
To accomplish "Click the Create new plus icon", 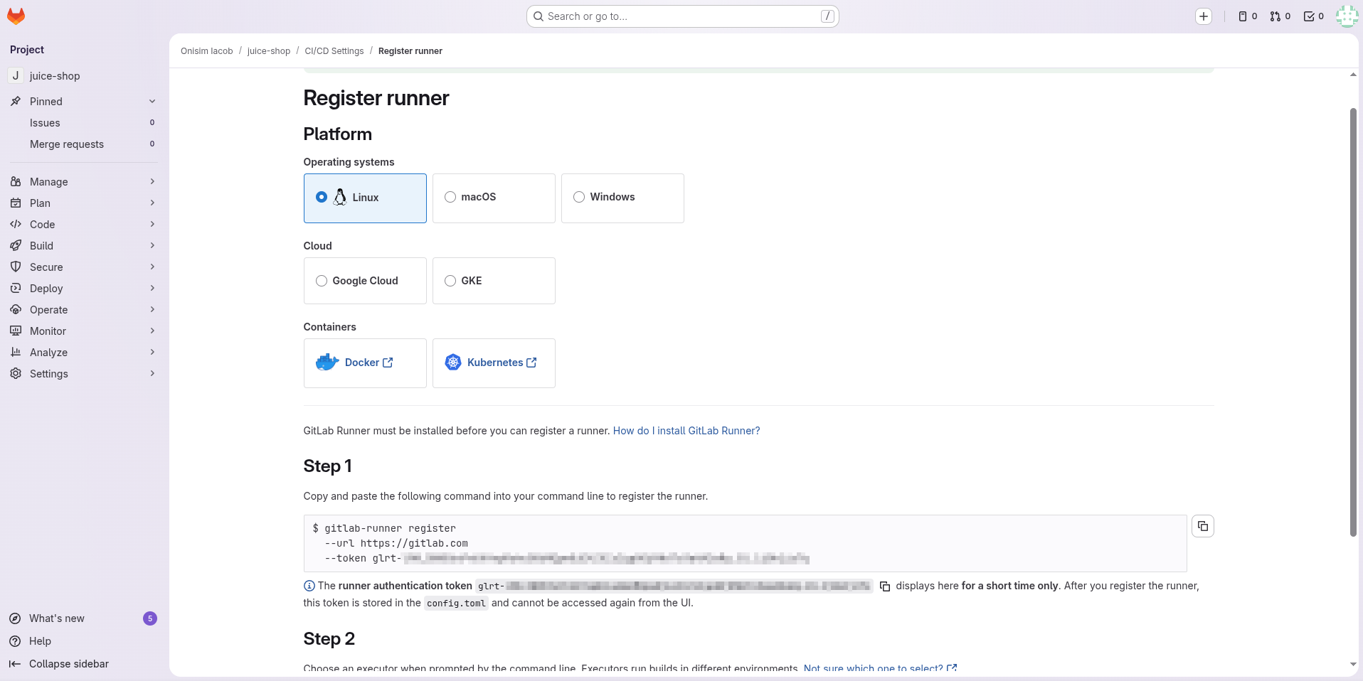I will tap(1203, 16).
